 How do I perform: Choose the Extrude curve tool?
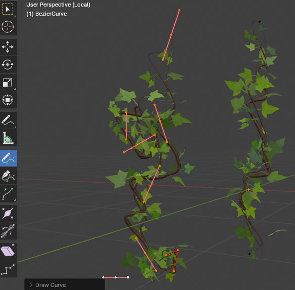8,193
